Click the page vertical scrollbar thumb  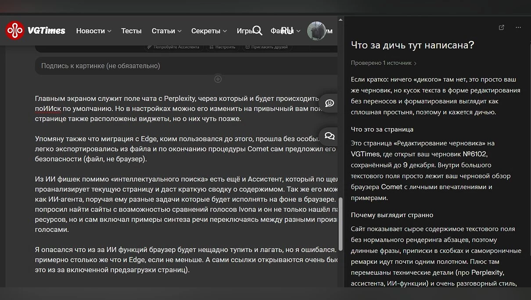[340, 223]
